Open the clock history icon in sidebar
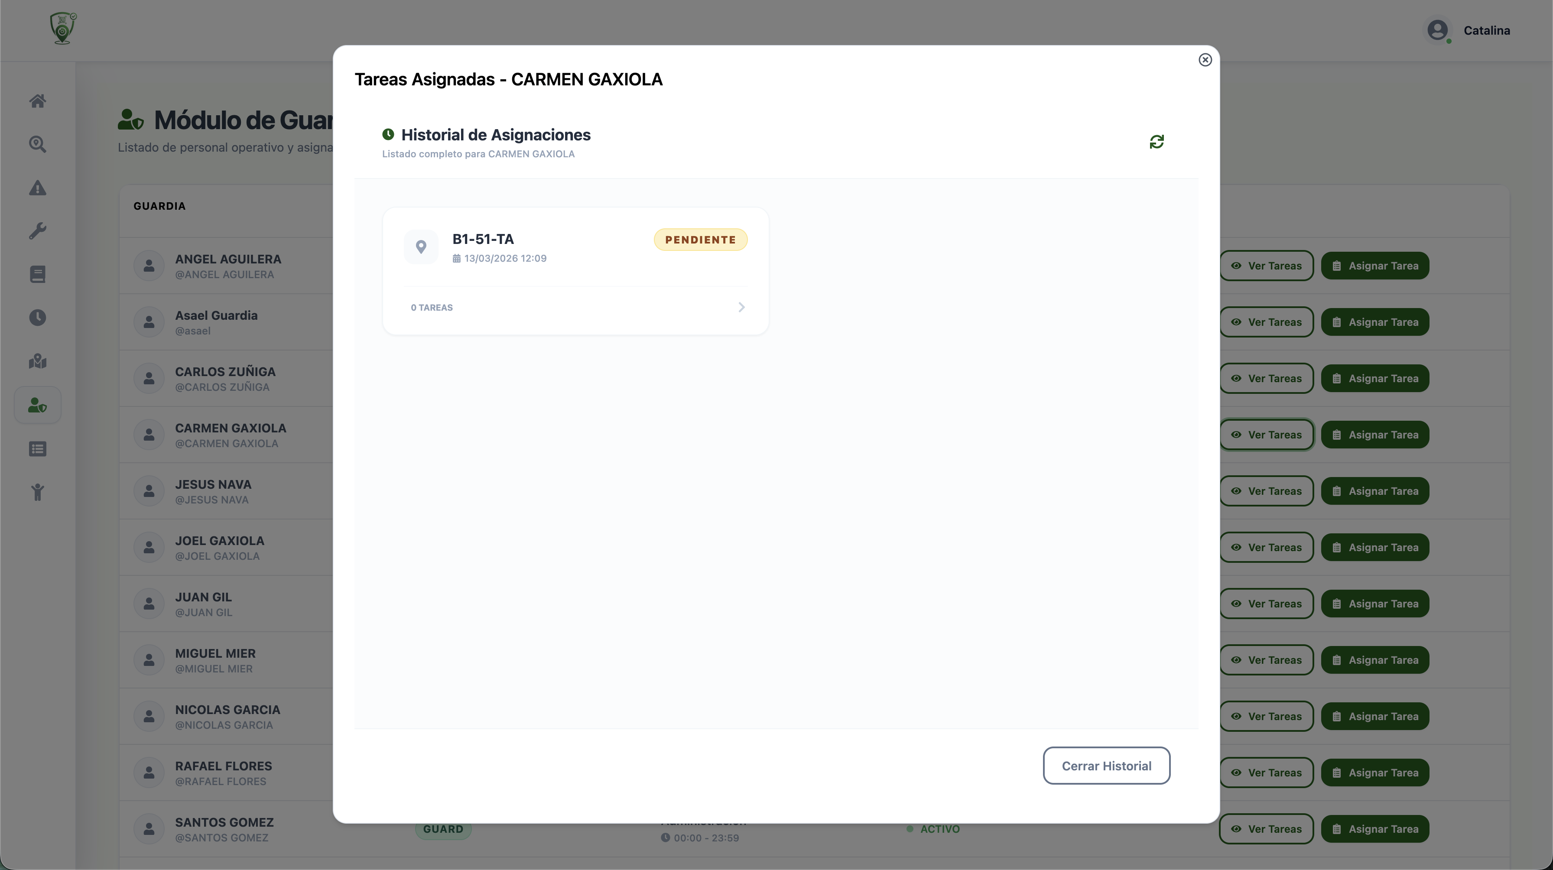 37,318
